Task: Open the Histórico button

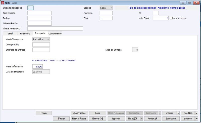Action: (188, 119)
